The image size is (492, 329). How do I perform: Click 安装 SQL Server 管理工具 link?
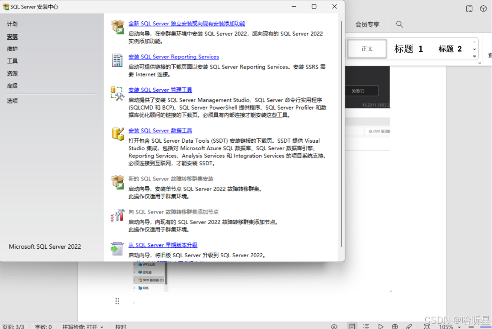160,90
